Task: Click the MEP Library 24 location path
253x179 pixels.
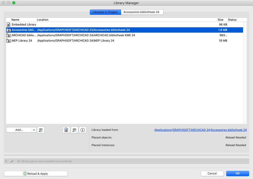Action: point(76,41)
